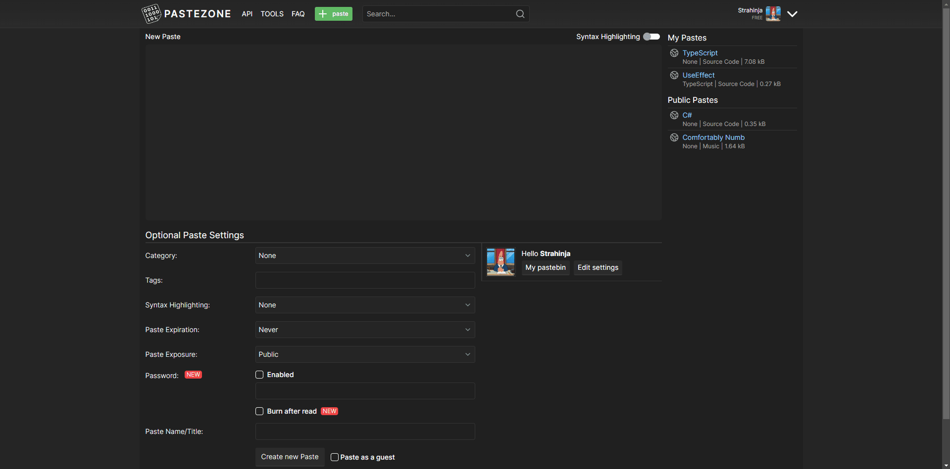Open the TOOLS menu

(x=272, y=14)
